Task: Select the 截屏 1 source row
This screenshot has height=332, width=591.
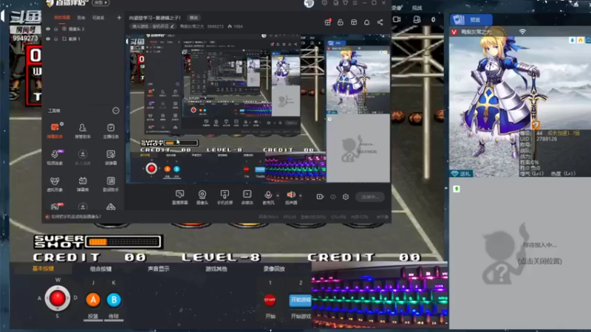Action: (x=83, y=39)
